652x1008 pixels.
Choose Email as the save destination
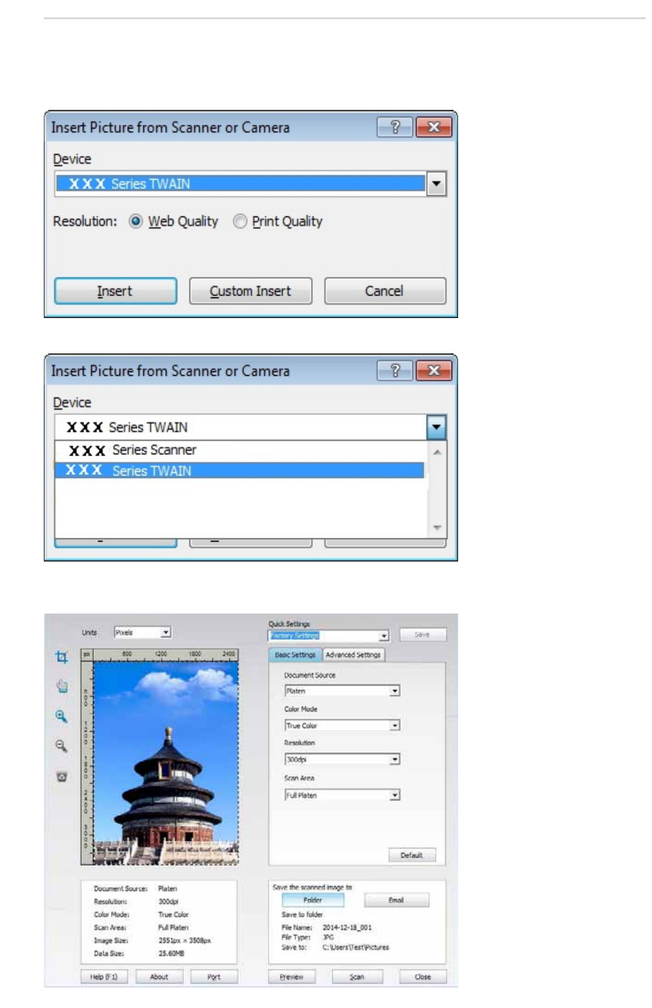point(396,900)
